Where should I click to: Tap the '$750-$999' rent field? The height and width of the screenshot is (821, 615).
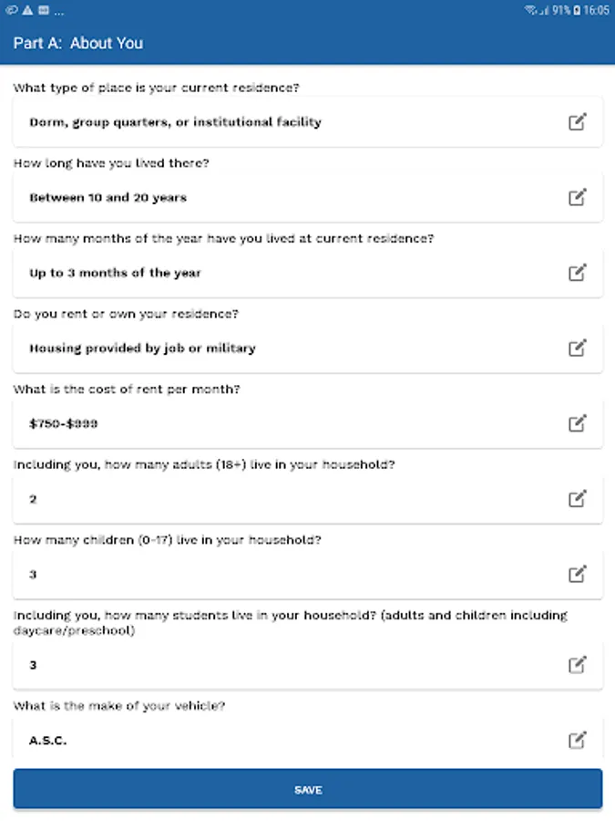(273, 423)
